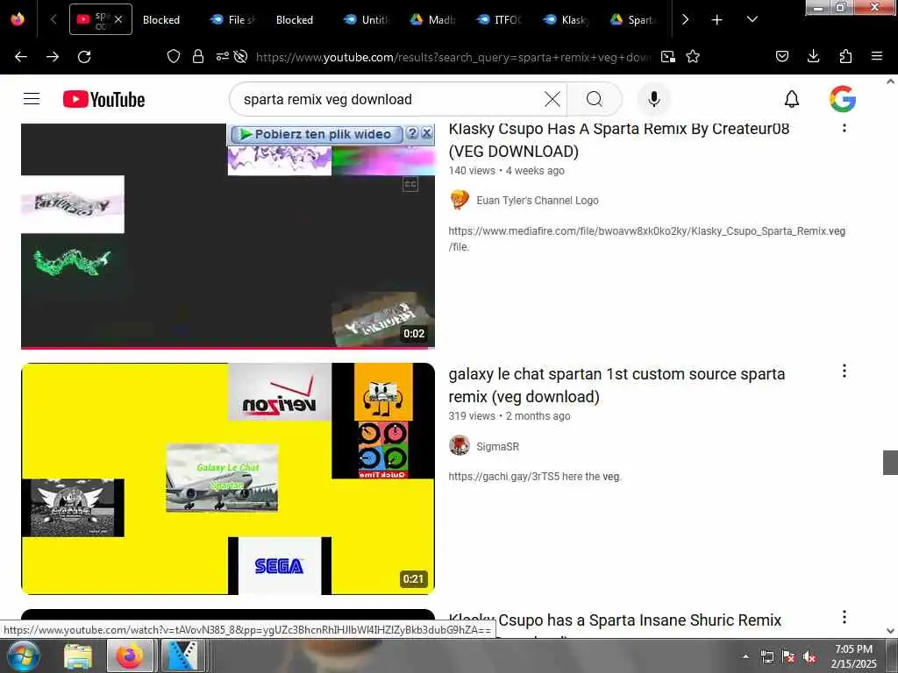Visit the SigmaSR channel name
This screenshot has height=673, width=898.
point(498,446)
